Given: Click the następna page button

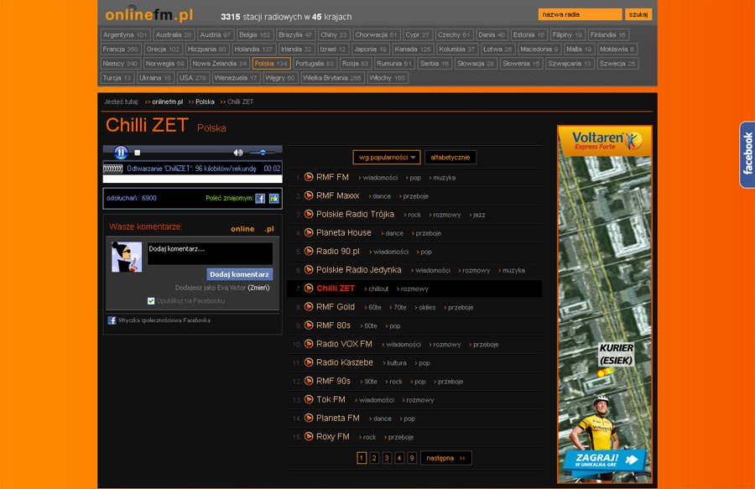Looking at the screenshot, I should 446,458.
